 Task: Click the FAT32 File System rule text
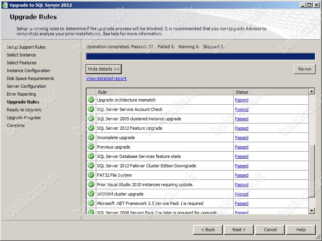pos(114,176)
